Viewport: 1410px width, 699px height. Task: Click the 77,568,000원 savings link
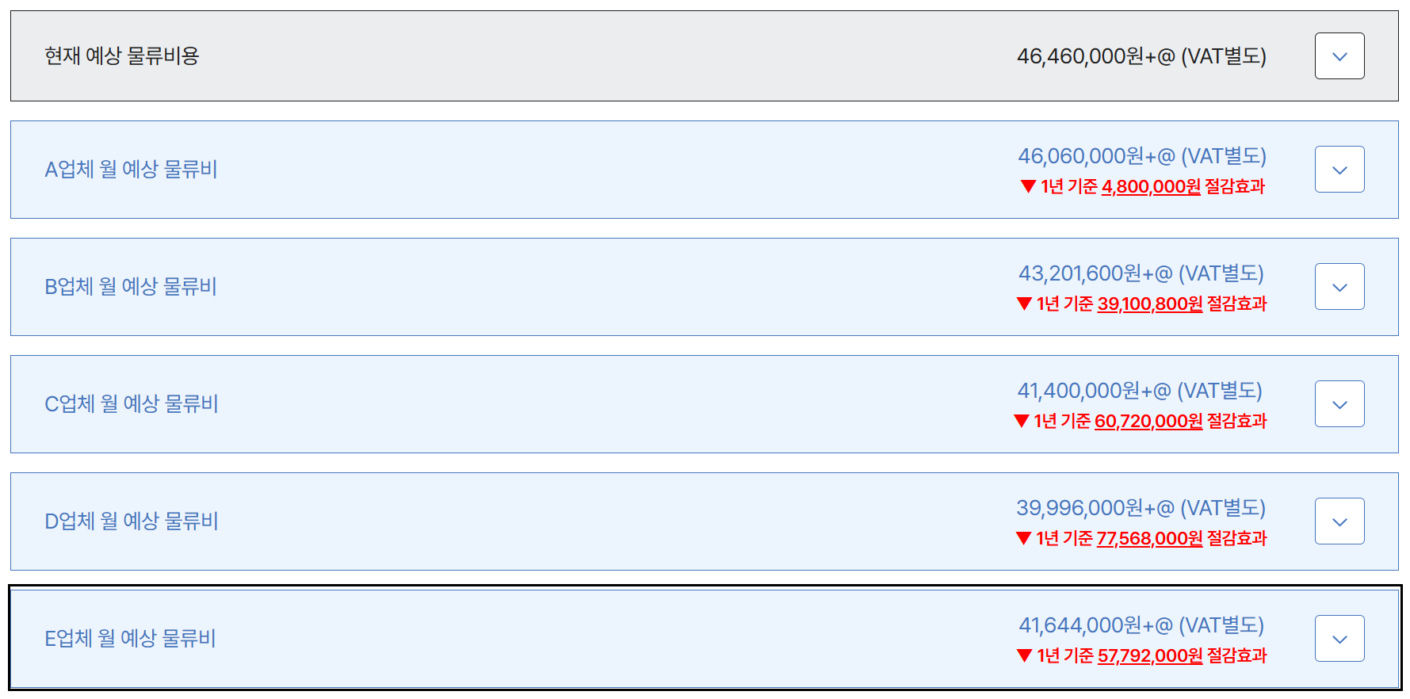[x=1149, y=539]
